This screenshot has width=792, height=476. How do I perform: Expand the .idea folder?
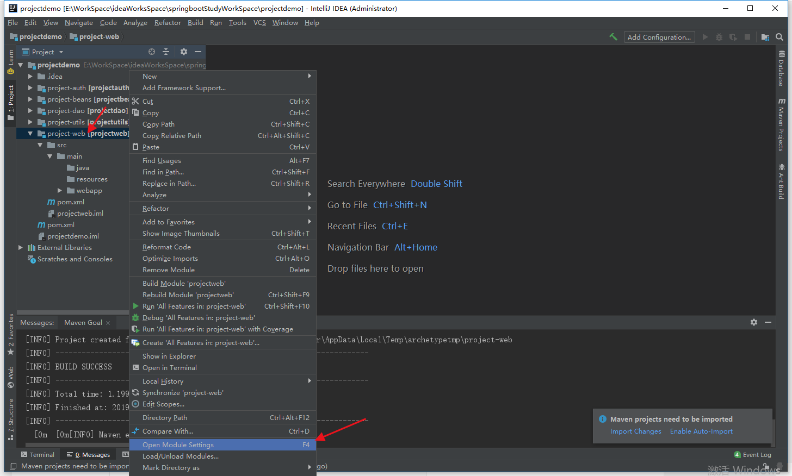(30, 77)
